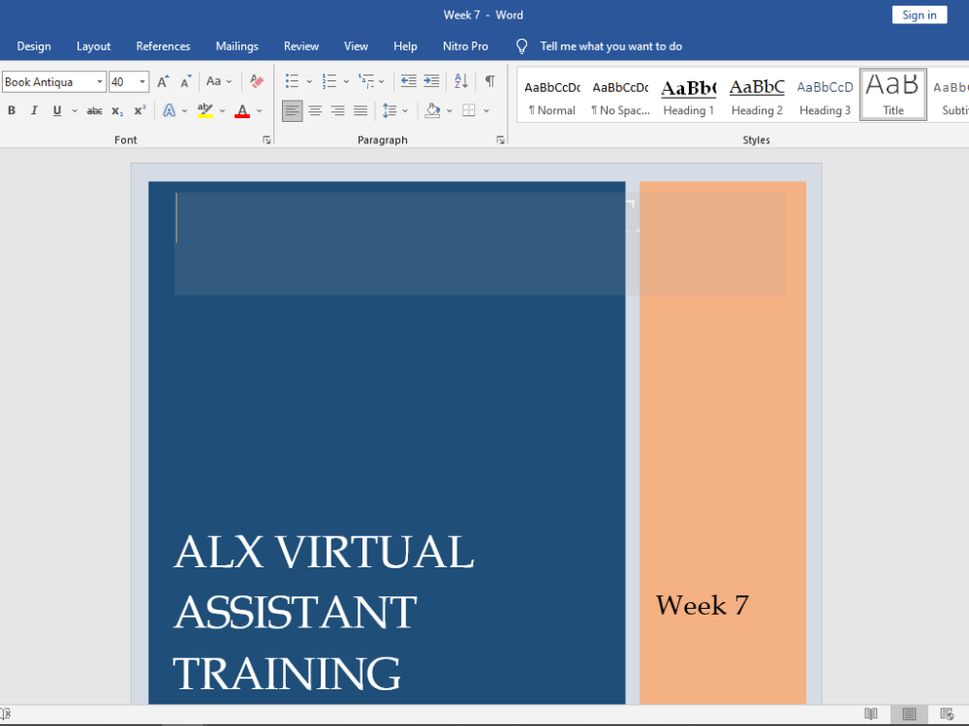The width and height of the screenshot is (969, 726).
Task: Start a multilevel list
Action: pyautogui.click(x=366, y=81)
